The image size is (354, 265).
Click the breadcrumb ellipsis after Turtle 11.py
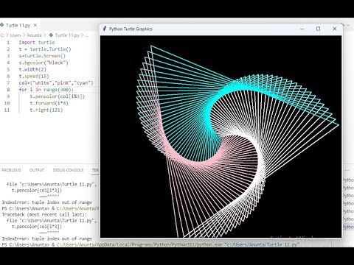tap(86, 35)
